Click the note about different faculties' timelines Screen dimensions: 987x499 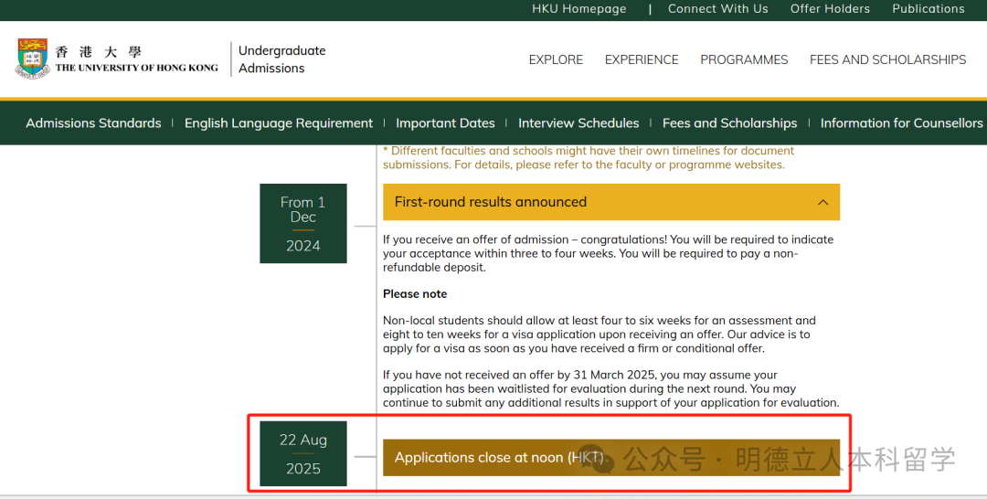588,158
